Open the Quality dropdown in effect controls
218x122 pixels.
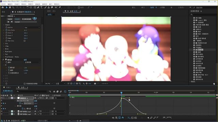(x=32, y=27)
